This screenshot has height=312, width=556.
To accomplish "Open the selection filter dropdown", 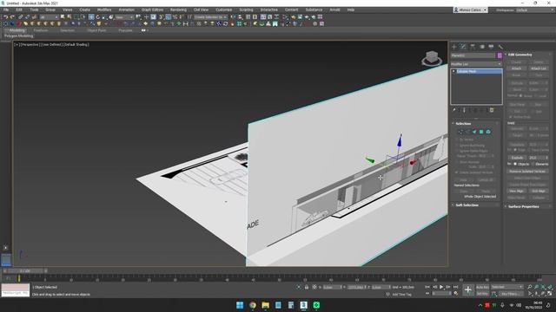I will tap(49, 17).
